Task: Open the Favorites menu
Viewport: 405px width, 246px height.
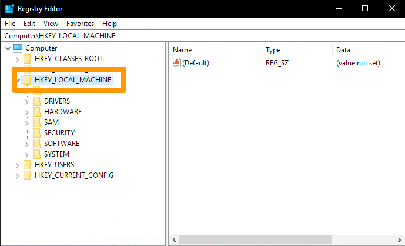Action: pyautogui.click(x=80, y=24)
